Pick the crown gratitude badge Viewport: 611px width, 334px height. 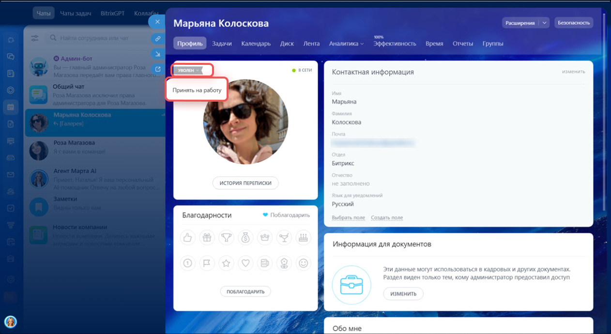pos(264,238)
